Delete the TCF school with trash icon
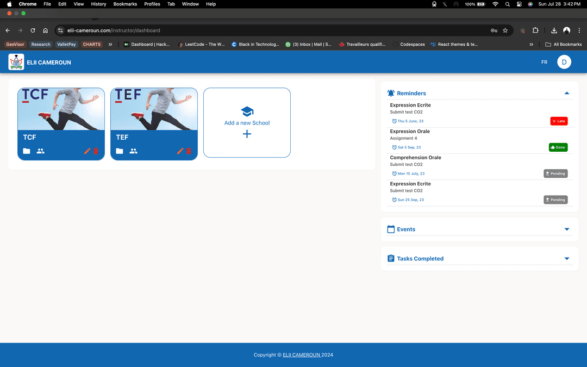This screenshot has width=587, height=367. coord(96,151)
